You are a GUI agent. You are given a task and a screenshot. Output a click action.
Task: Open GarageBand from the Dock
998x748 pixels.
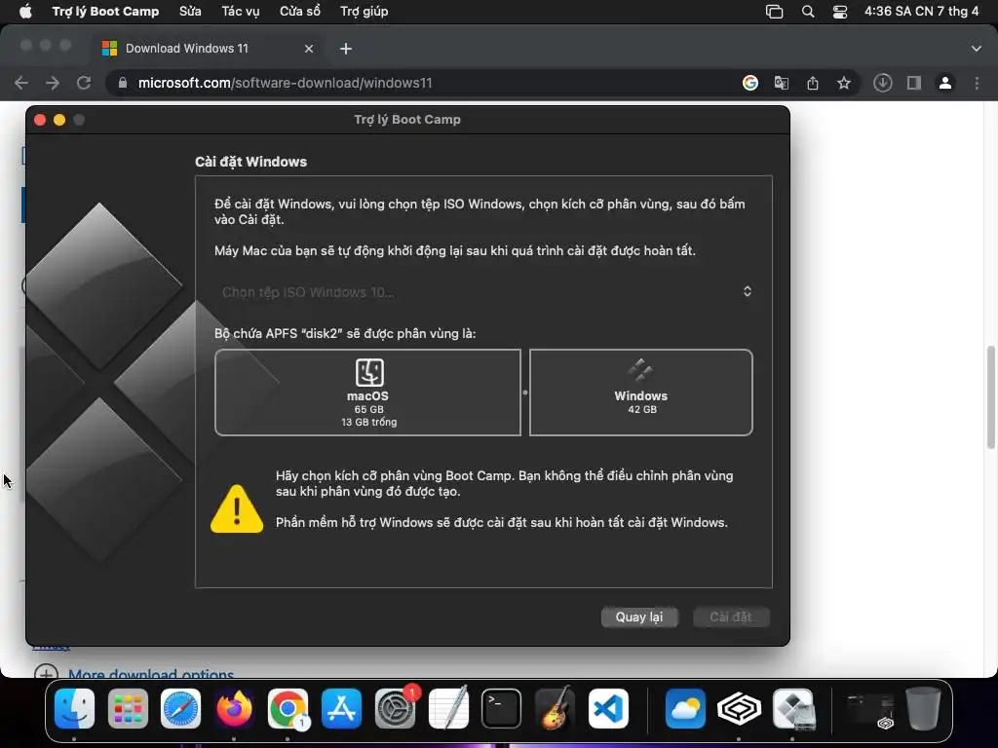(x=555, y=709)
